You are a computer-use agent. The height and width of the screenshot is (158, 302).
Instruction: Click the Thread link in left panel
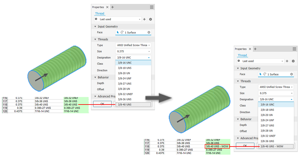pyautogui.click(x=100, y=14)
